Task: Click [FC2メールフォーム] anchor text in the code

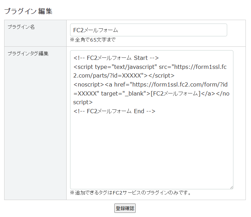Action: (x=176, y=93)
